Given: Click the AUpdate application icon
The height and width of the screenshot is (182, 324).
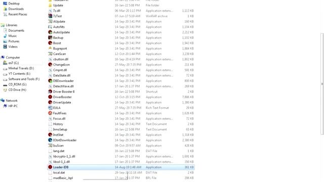Looking at the screenshot, I should (50, 21).
